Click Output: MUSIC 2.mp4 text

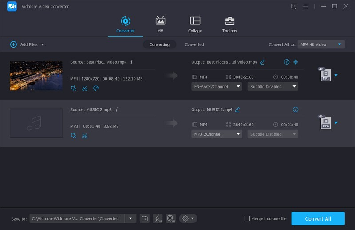212,110
